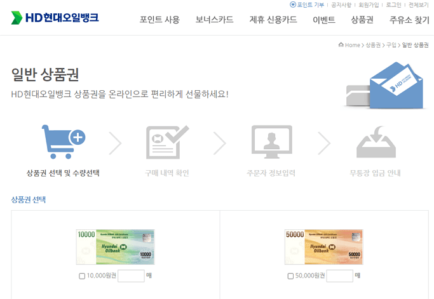This screenshot has height=299, width=434.
Task: Click the orange 50000 gift certificate image
Action: tap(324, 247)
